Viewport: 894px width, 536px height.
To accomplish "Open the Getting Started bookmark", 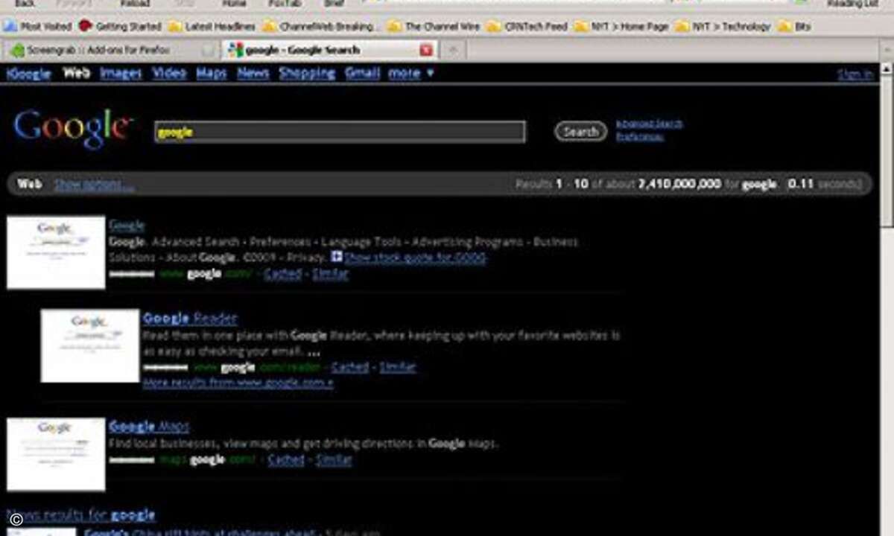I will [120, 26].
